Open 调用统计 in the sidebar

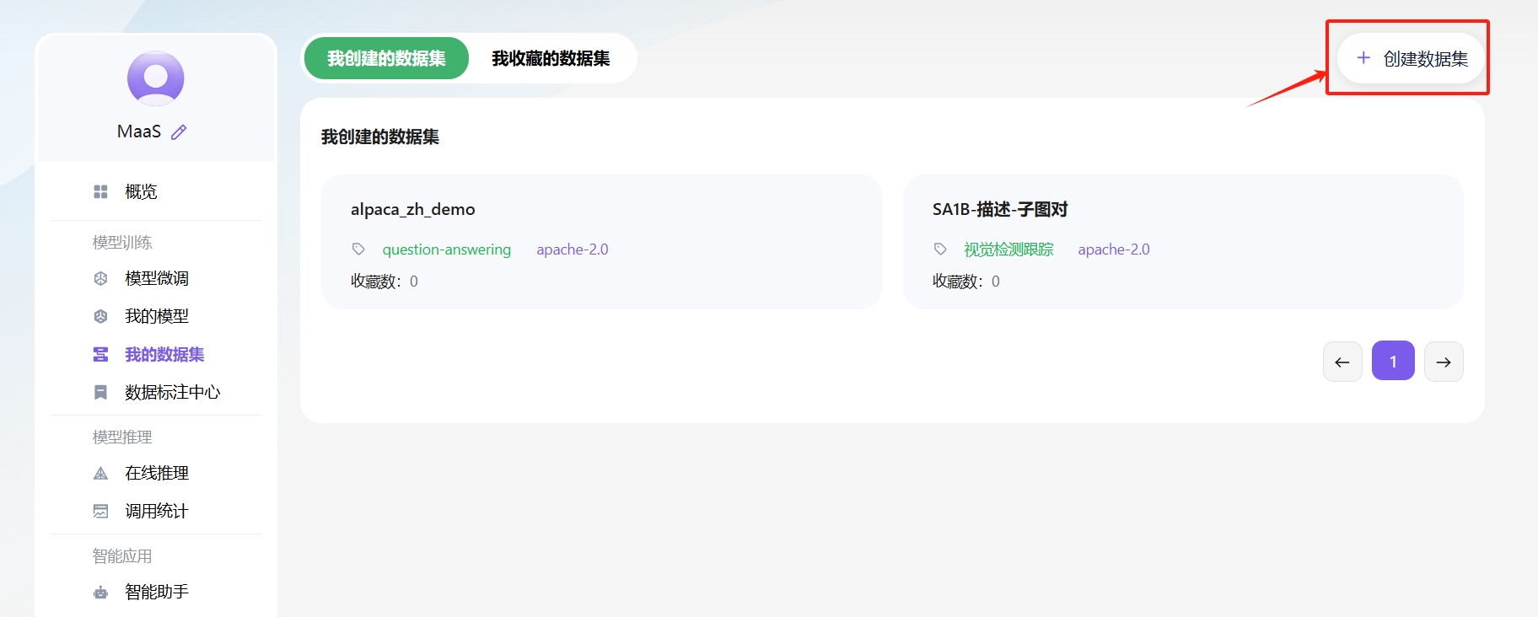[x=156, y=512]
